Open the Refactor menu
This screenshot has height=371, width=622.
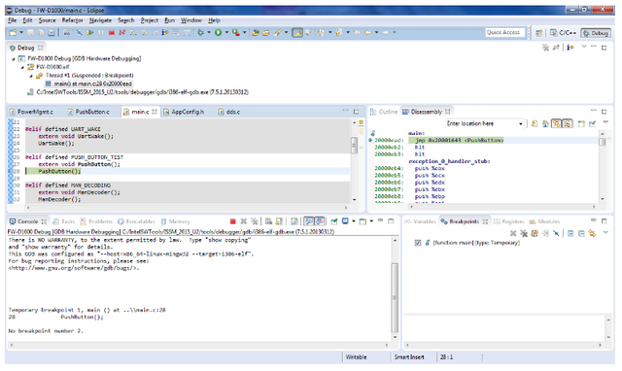coord(72,20)
